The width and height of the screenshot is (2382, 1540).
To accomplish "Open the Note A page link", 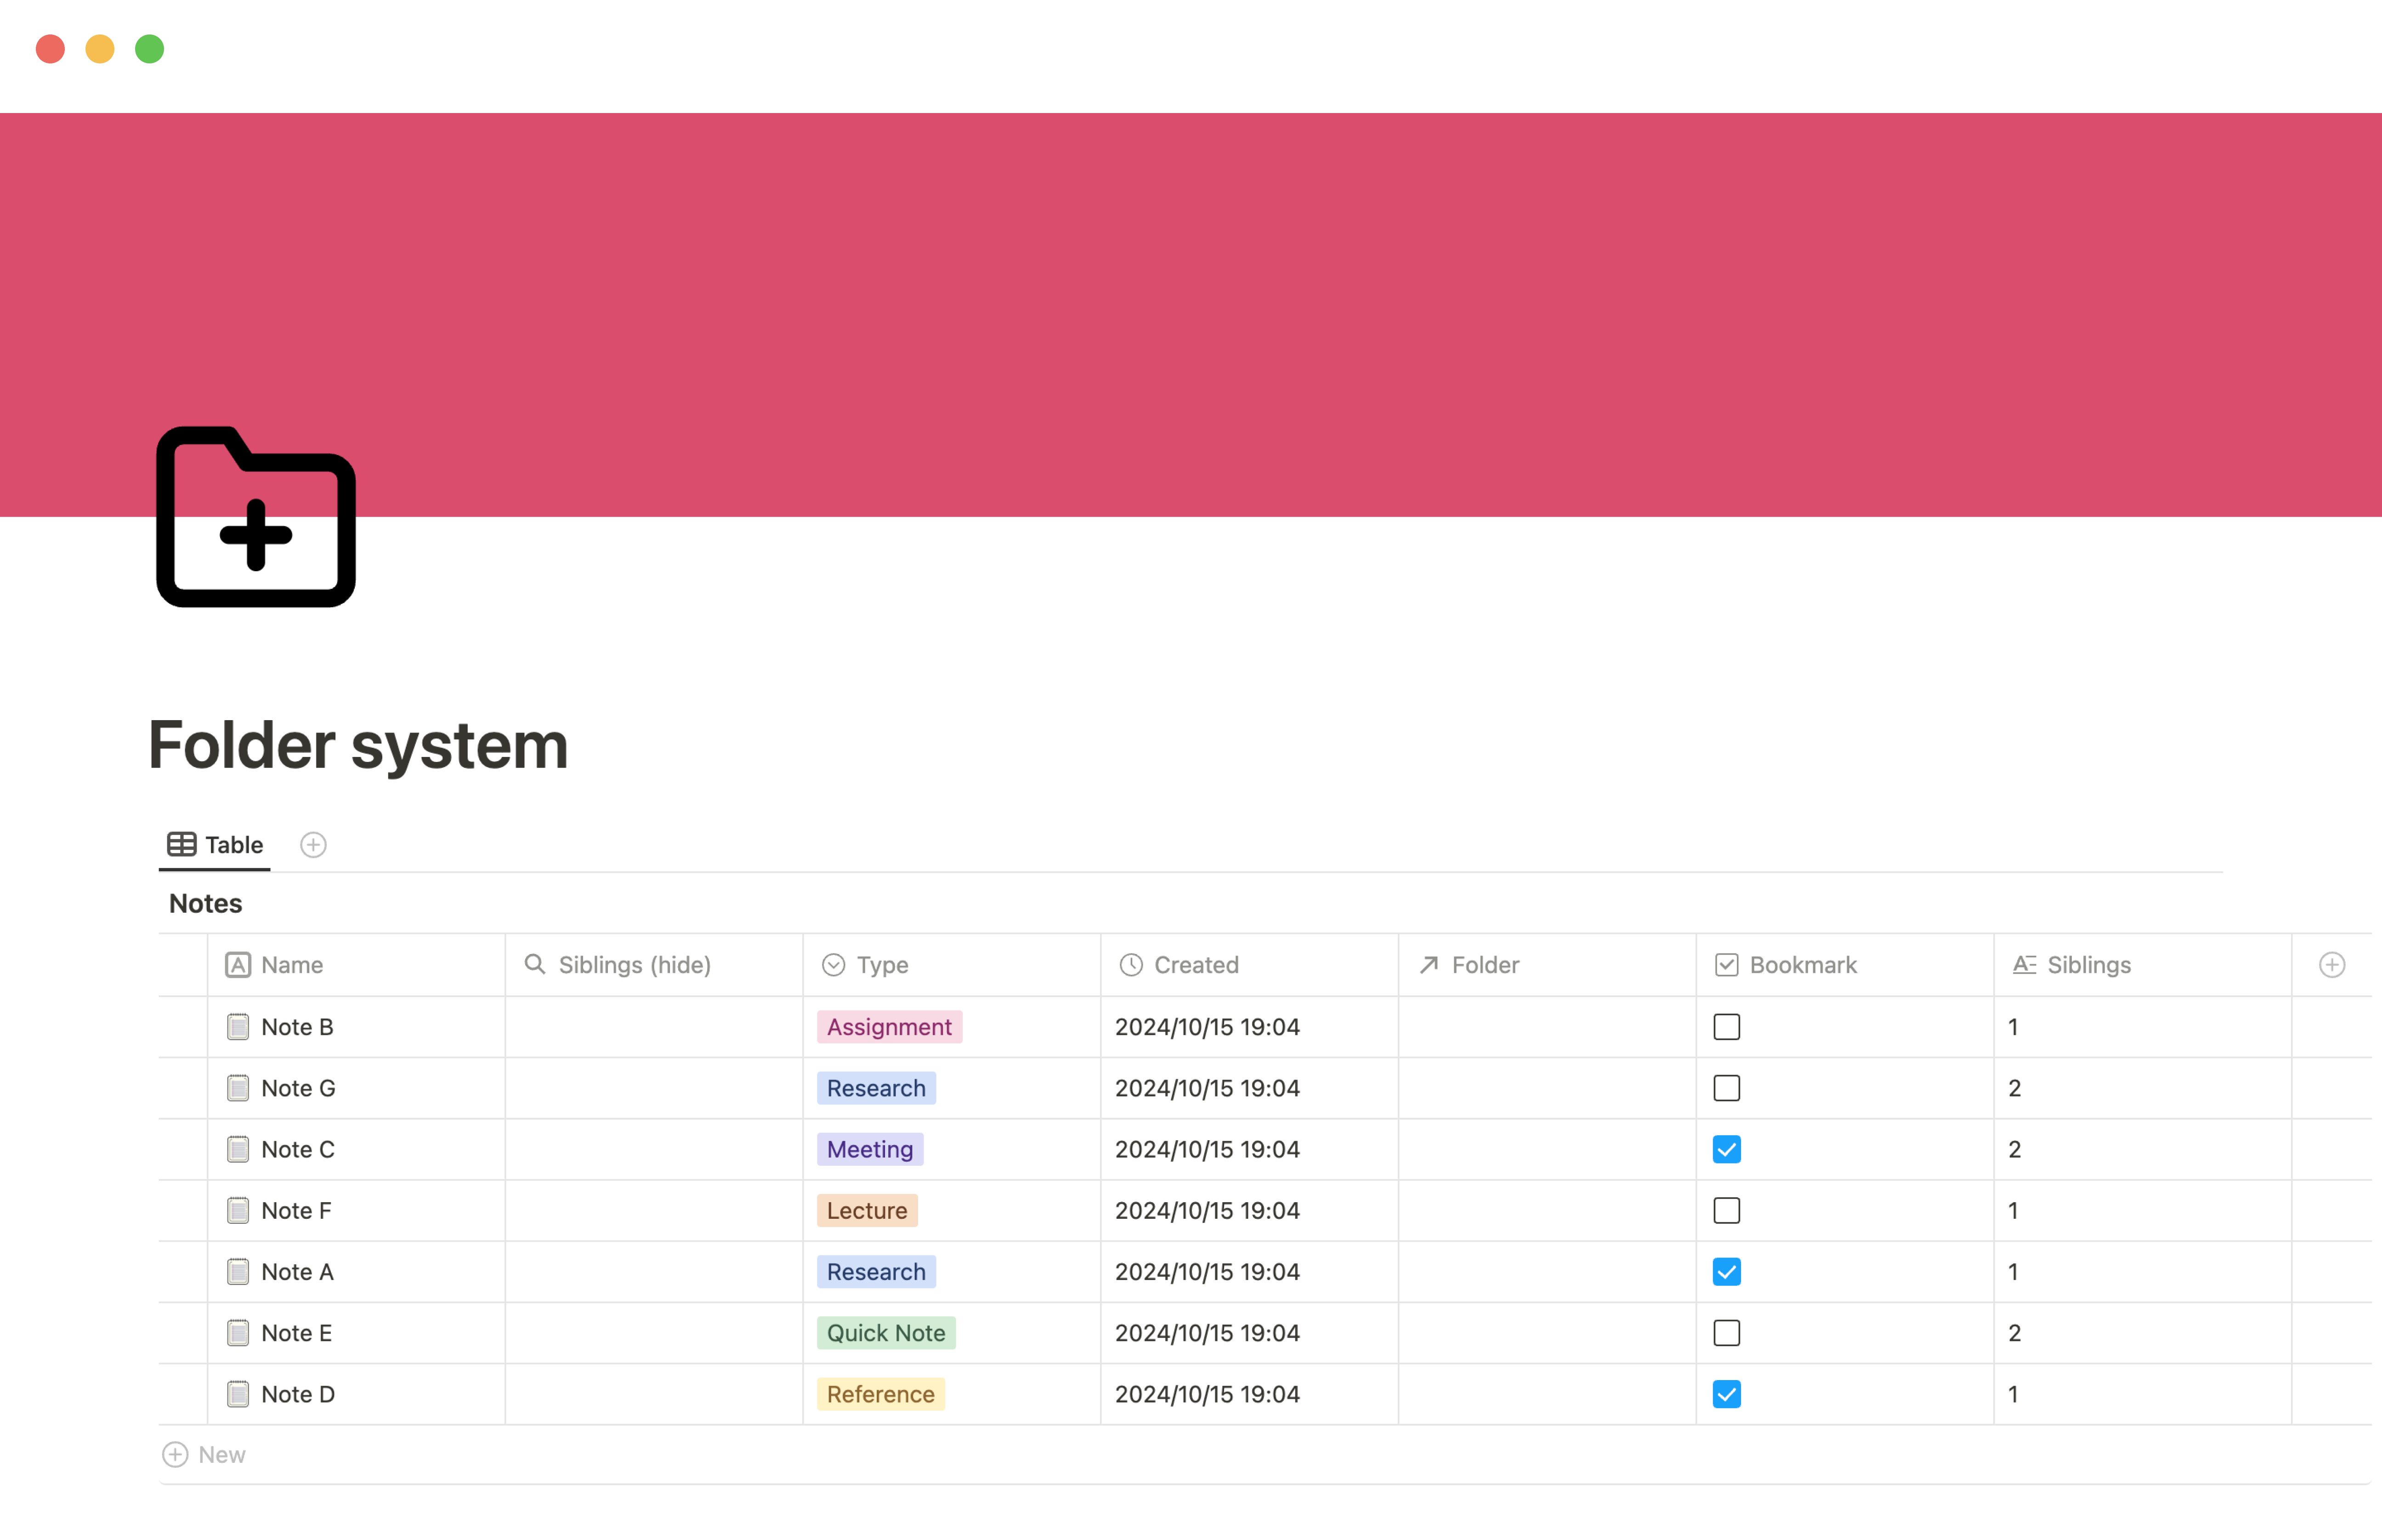I will pos(297,1272).
